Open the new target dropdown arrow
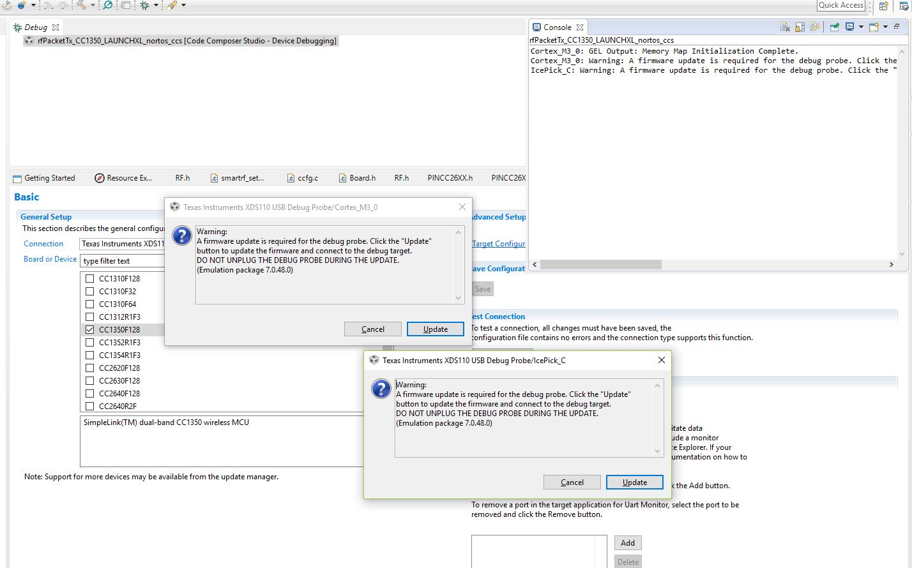912x568 pixels. coord(33,5)
